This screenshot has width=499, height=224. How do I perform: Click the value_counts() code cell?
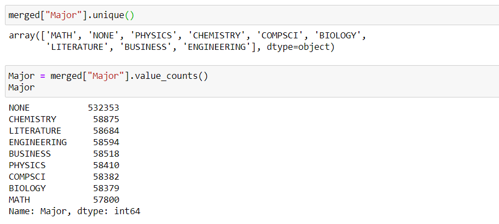click(252, 81)
